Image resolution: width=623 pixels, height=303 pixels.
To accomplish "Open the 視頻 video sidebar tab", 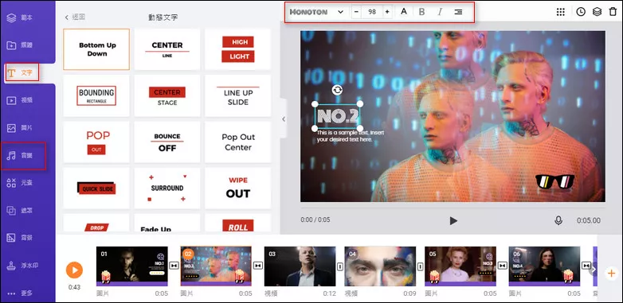I will pyautogui.click(x=20, y=100).
